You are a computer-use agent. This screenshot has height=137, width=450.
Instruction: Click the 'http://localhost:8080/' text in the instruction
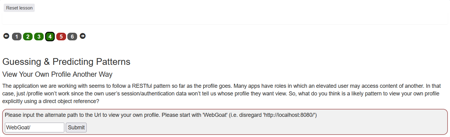pos(288,115)
